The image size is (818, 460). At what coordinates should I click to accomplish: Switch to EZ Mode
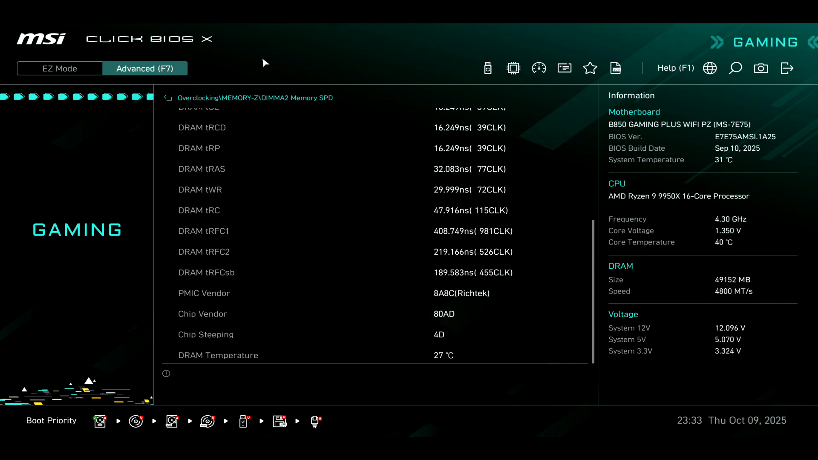(60, 69)
